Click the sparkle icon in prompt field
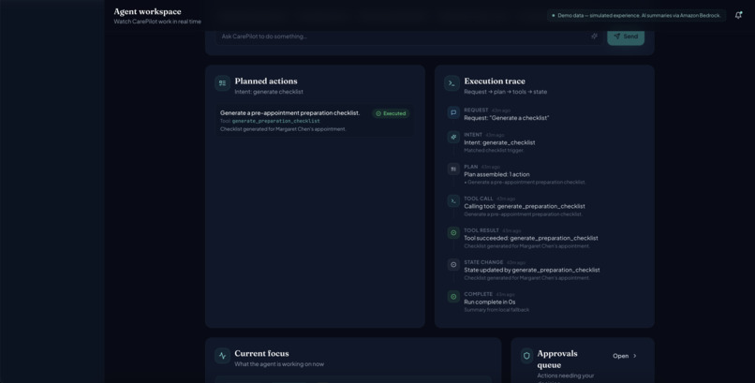Viewport: 755px width, 383px height. coord(594,37)
